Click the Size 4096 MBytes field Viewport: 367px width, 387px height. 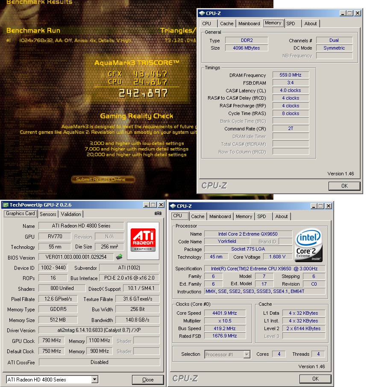point(247,48)
